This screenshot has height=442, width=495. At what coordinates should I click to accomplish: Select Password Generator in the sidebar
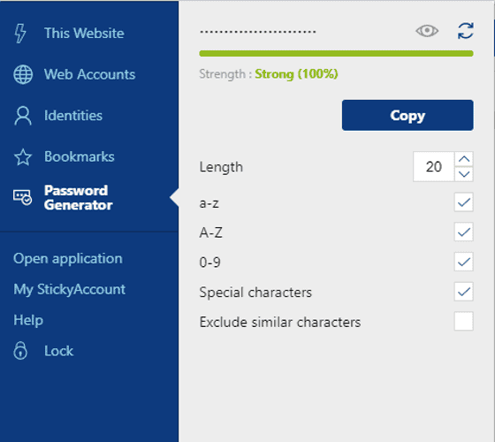(x=79, y=198)
